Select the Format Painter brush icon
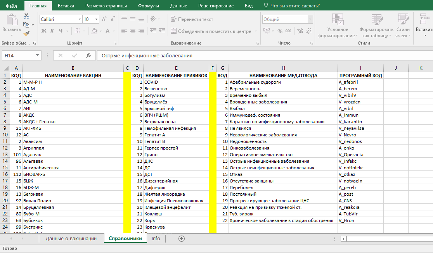 [26, 34]
